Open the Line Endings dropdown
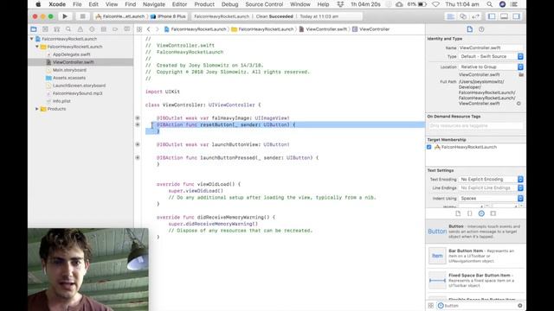This screenshot has height=311, width=554. pos(491,188)
